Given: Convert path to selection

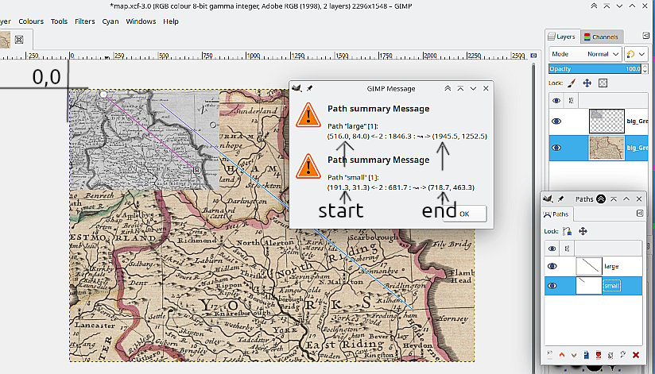Looking at the screenshot, I should point(599,355).
